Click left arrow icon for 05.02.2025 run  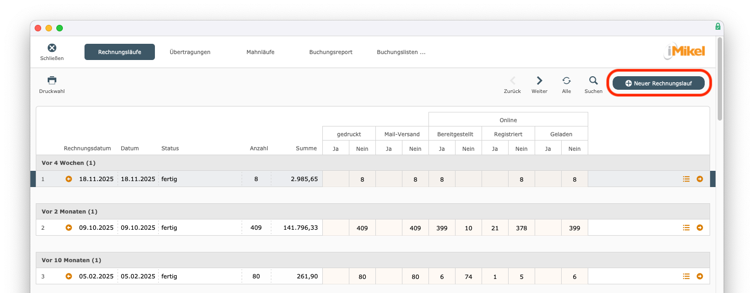(x=69, y=276)
